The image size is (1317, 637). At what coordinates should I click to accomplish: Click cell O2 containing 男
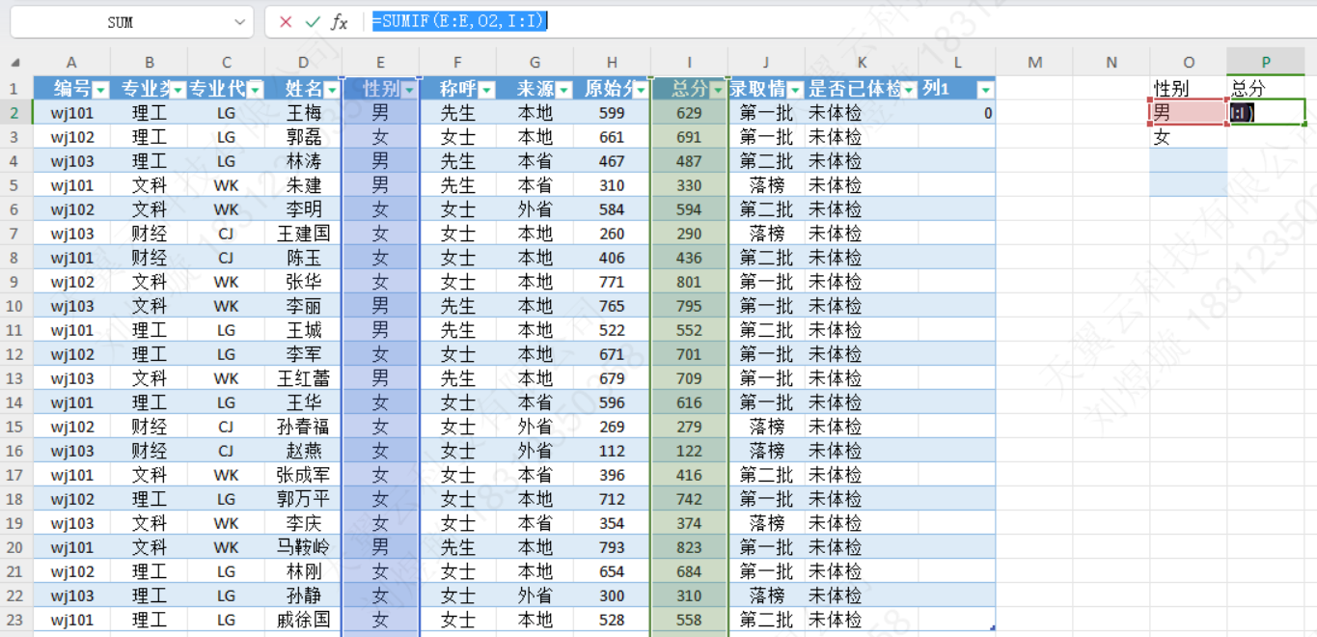(x=1188, y=113)
